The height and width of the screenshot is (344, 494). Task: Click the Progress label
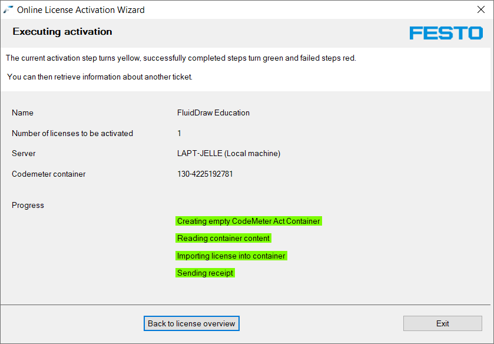(x=28, y=205)
